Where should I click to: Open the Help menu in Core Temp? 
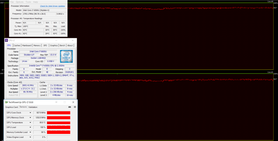pos(36,2)
